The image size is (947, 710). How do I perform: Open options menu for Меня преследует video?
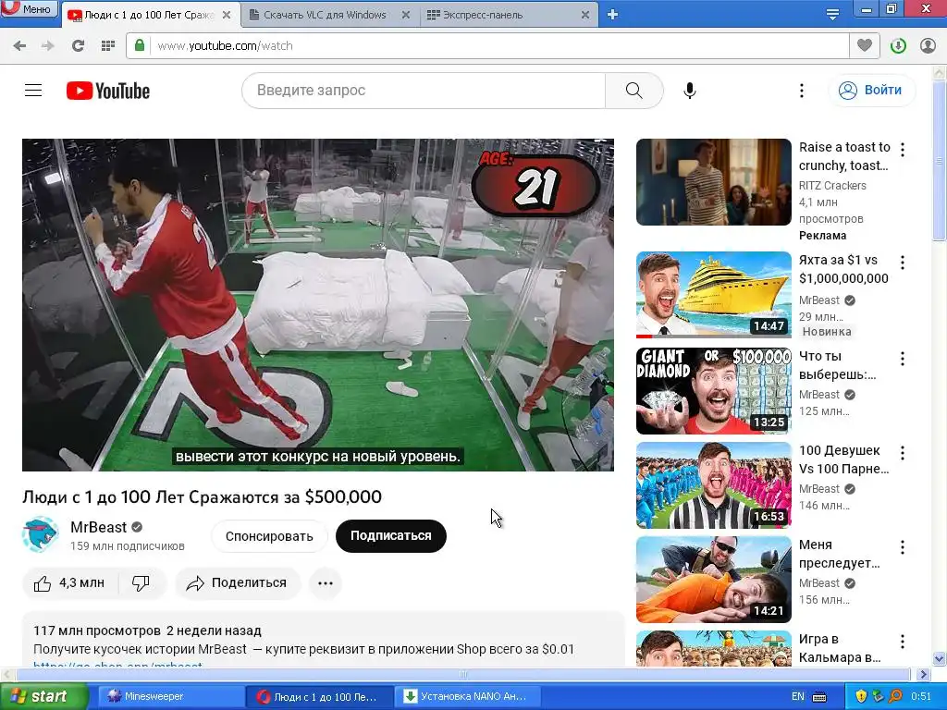click(x=903, y=547)
